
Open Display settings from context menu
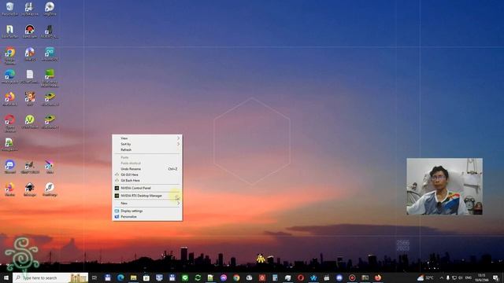tap(147, 211)
